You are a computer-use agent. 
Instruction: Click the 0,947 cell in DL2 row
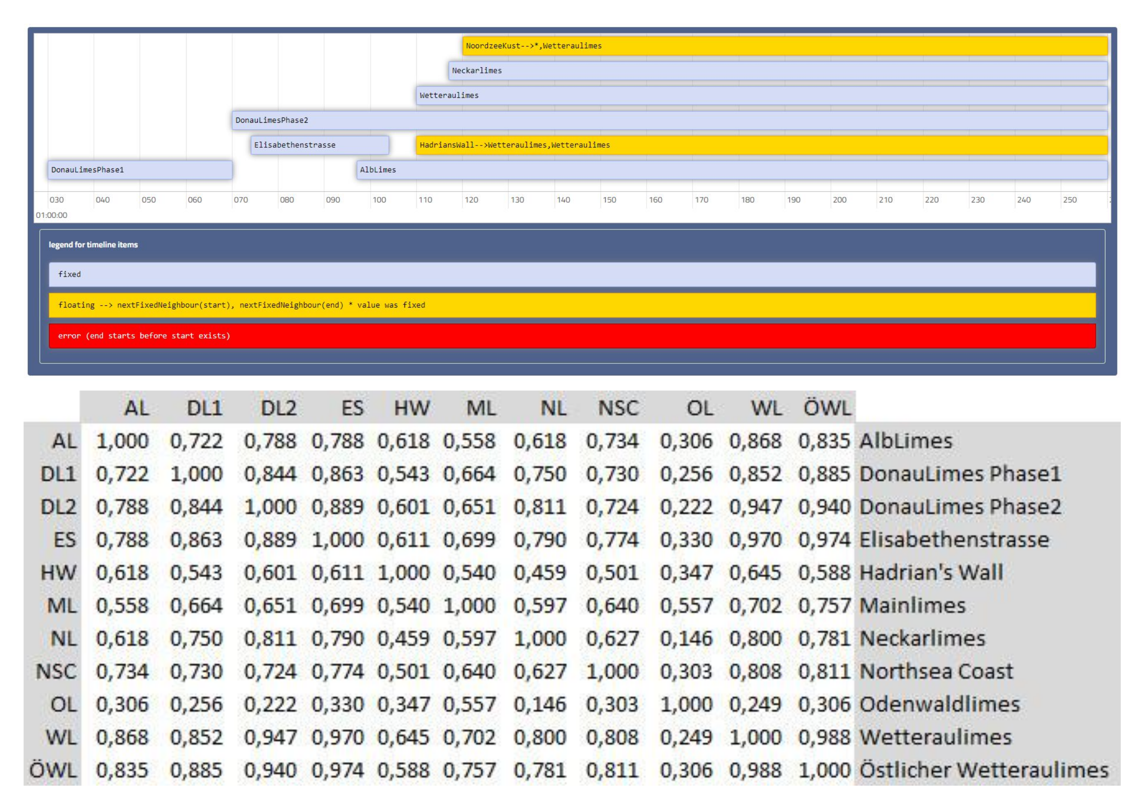pyautogui.click(x=755, y=507)
